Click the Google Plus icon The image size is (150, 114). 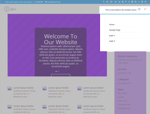pyautogui.click(x=111, y=2)
